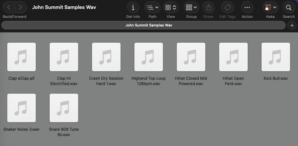This screenshot has width=298, height=146.
Task: Select Hihat Closed Mid Powered.wav icon
Action: click(x=191, y=57)
